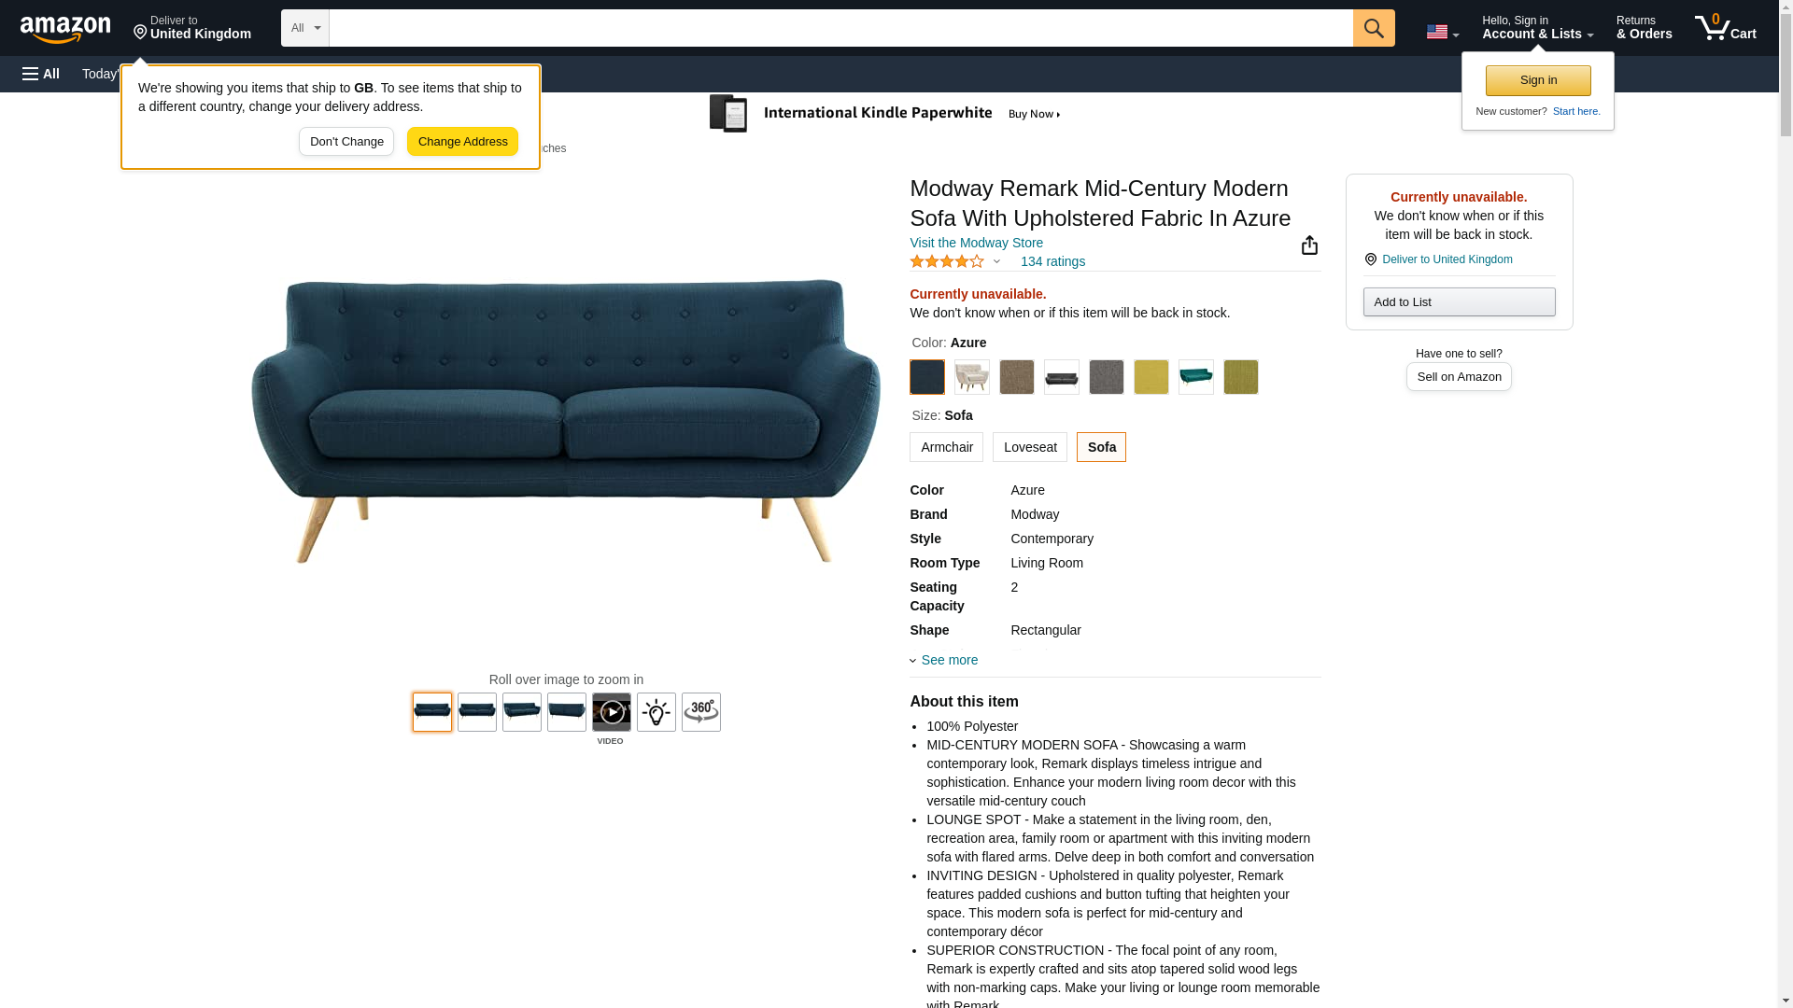1793x1008 pixels.
Task: Play the product video thumbnail
Action: 612,712
